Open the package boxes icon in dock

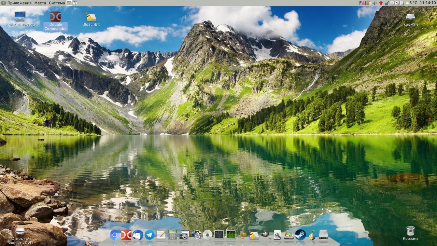(x=242, y=235)
